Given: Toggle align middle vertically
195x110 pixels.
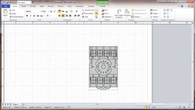Looking at the screenshot, I should pyautogui.click(x=63, y=11).
